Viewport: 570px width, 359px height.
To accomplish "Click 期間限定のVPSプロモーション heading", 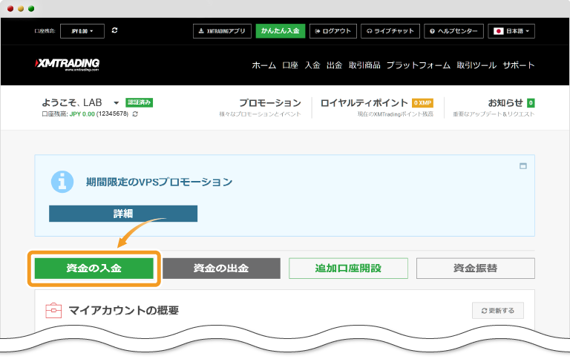I will pyautogui.click(x=160, y=182).
